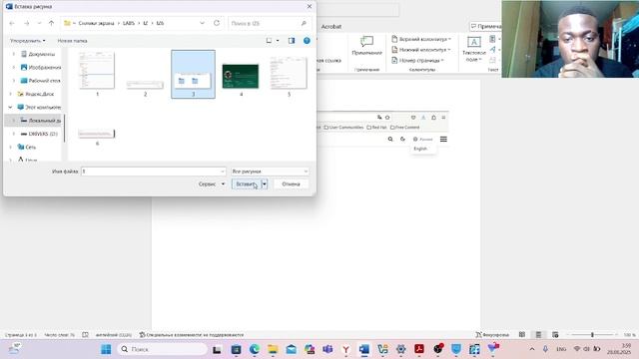
Task: Click the LABS breadcrumb segment
Action: [x=129, y=23]
